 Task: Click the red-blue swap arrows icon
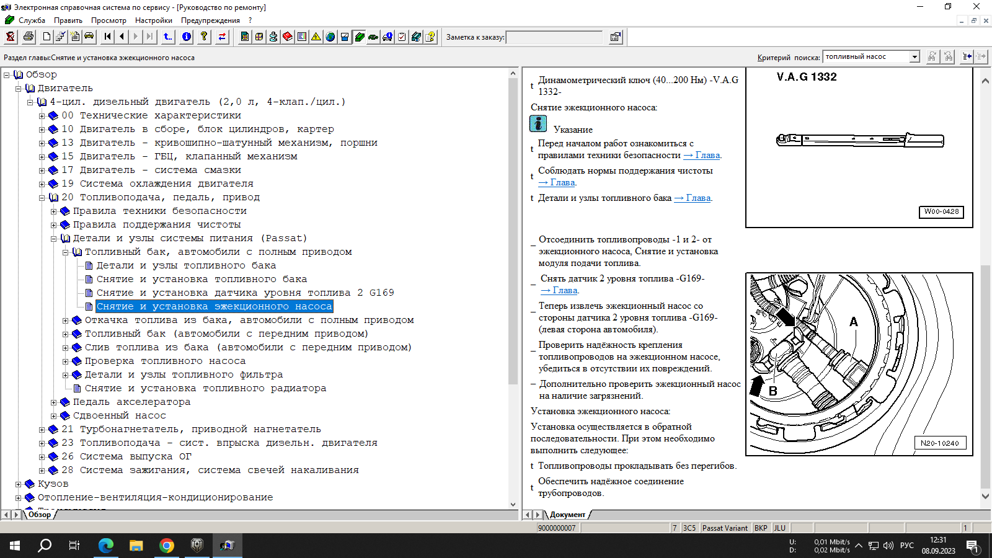point(222,37)
